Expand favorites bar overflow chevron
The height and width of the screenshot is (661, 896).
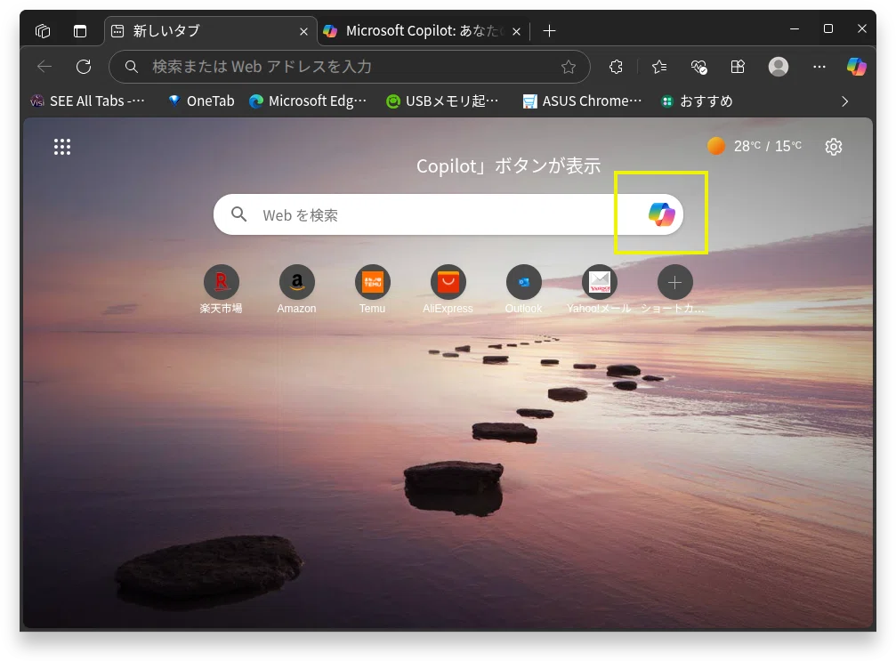point(844,101)
